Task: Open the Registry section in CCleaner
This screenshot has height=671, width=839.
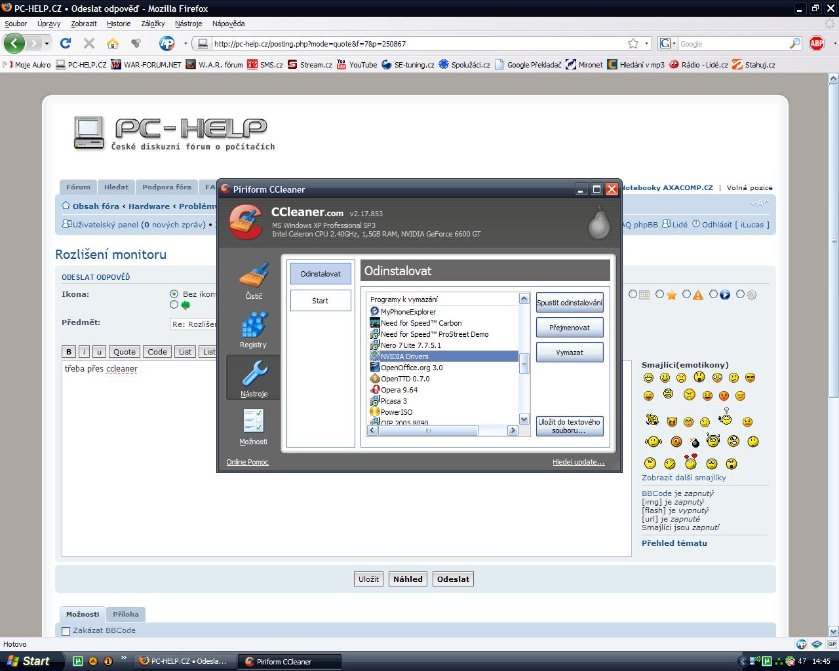Action: [x=253, y=330]
